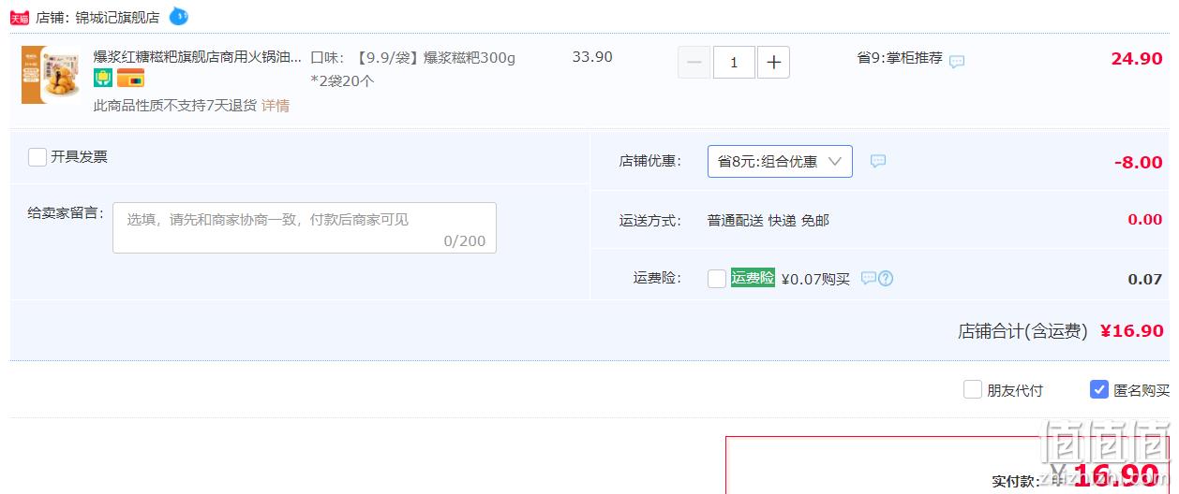
Task: Open the product thumbnail image
Action: (x=51, y=75)
